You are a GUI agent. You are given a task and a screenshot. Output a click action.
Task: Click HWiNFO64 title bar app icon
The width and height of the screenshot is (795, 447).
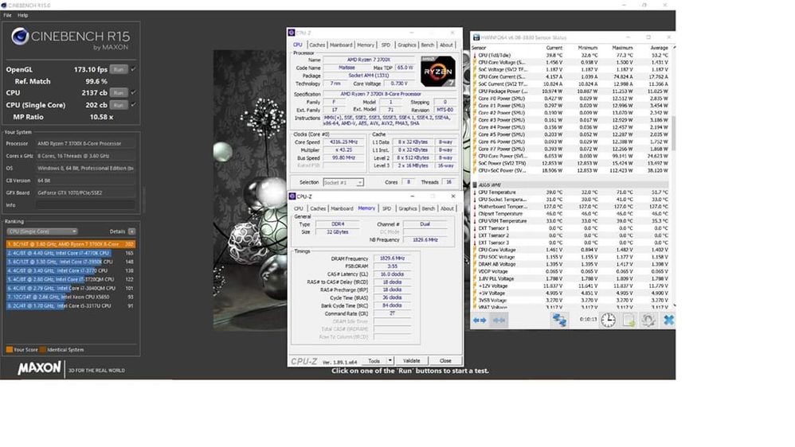pos(476,37)
